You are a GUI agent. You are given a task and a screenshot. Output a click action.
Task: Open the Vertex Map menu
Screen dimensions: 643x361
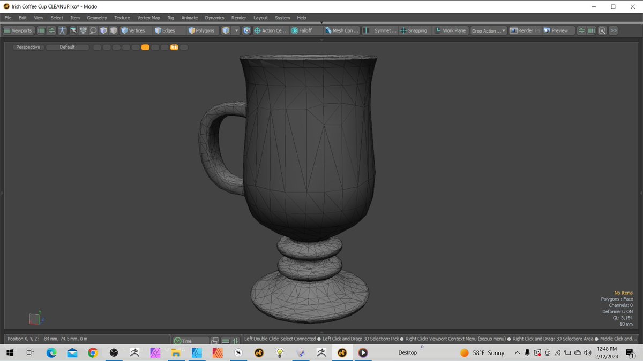click(148, 18)
